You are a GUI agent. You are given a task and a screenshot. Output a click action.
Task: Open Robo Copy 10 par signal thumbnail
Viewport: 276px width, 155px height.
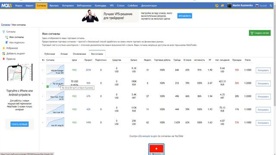coord(55,96)
